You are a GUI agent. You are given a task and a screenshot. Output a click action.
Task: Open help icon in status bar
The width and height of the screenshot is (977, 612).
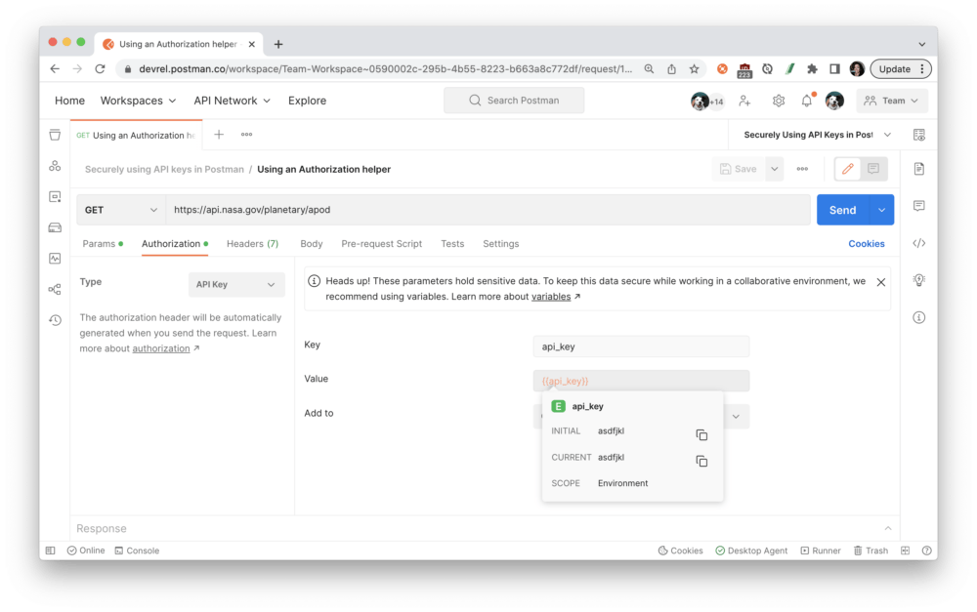click(x=926, y=551)
